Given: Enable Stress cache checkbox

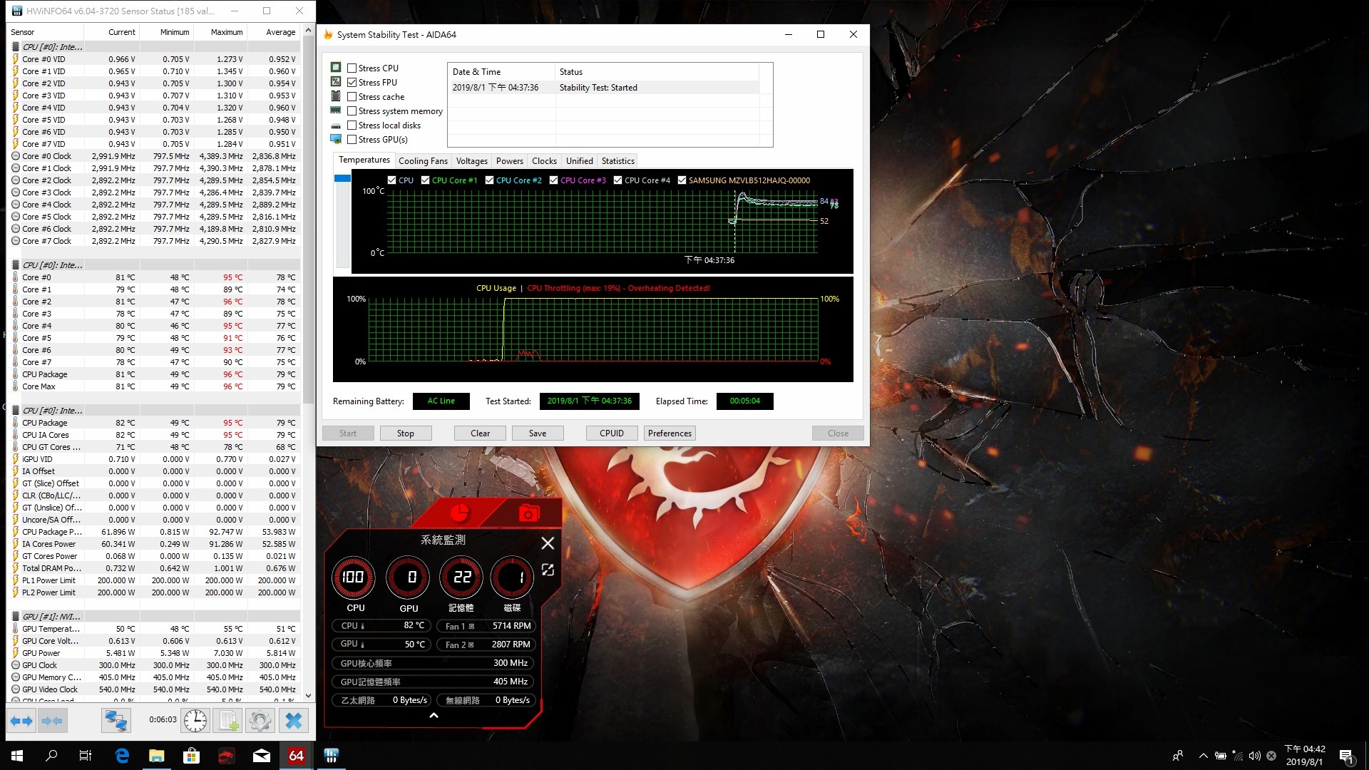Looking at the screenshot, I should point(352,97).
